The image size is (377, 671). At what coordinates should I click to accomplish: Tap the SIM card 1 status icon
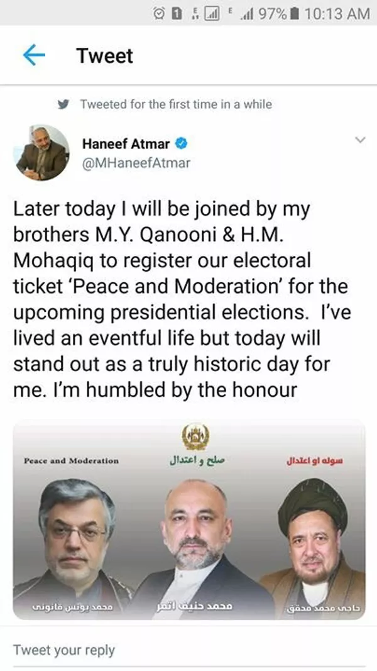click(x=178, y=13)
